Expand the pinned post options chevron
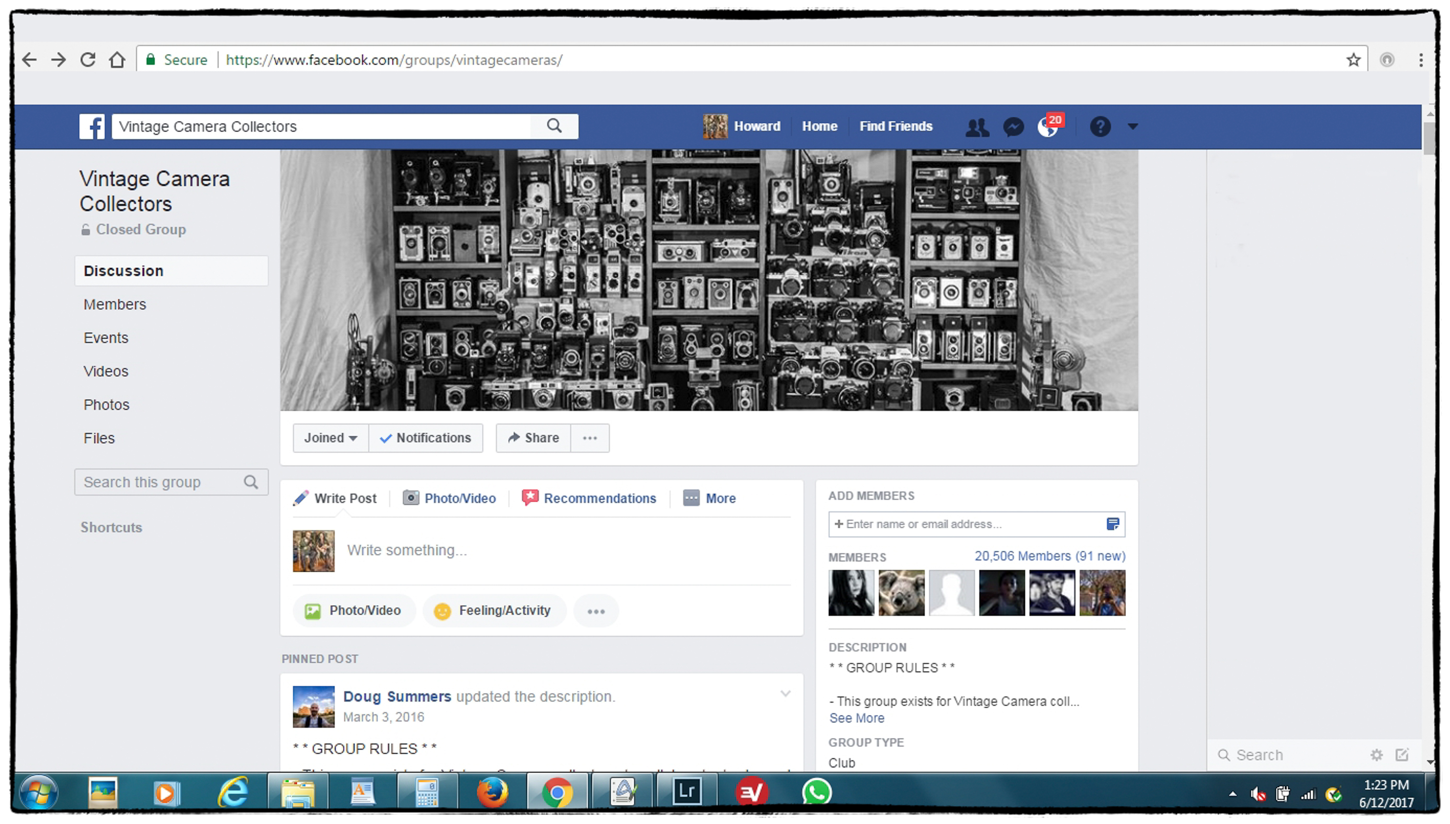 coord(785,694)
